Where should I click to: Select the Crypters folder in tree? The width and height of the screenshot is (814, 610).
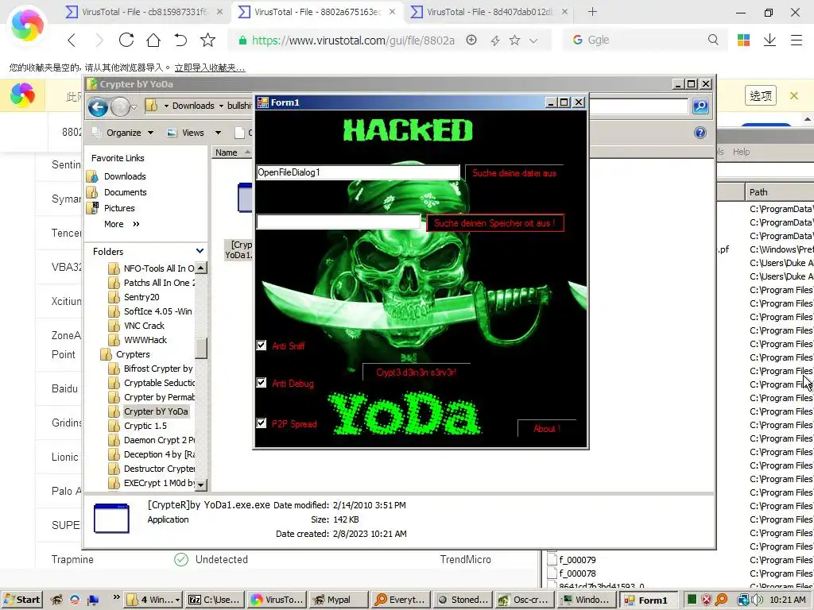(x=133, y=354)
